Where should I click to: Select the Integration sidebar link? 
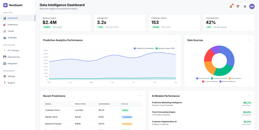(x=12, y=63)
